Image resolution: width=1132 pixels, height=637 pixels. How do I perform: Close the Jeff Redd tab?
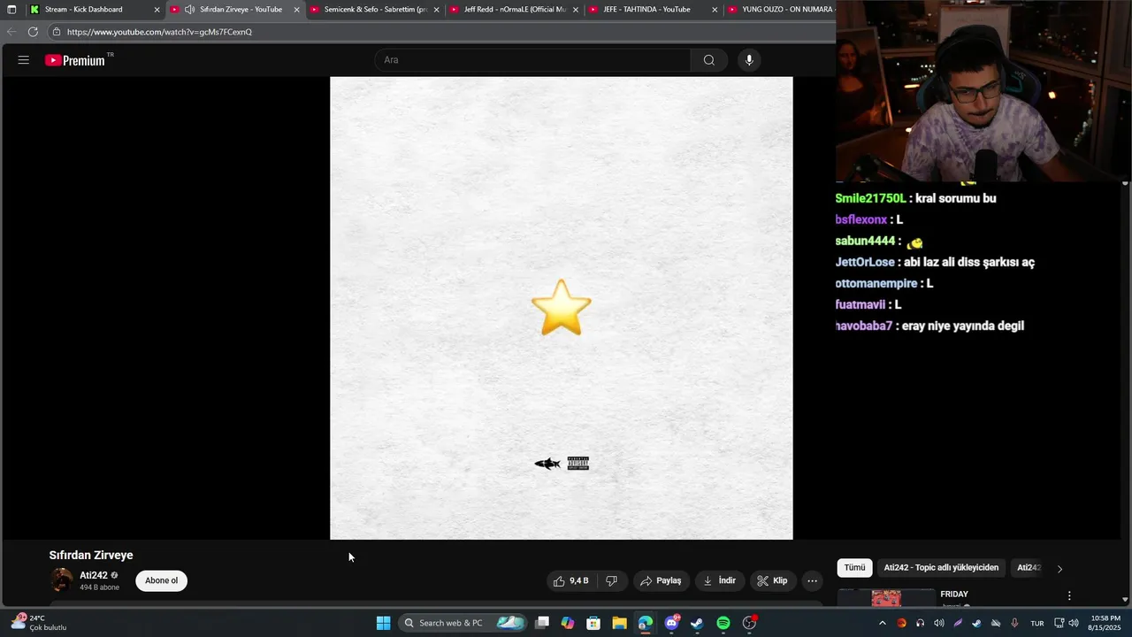[x=576, y=10]
